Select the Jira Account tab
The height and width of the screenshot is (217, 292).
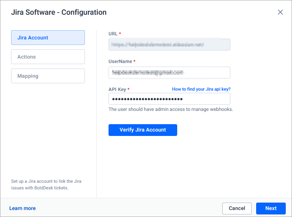(x=48, y=38)
